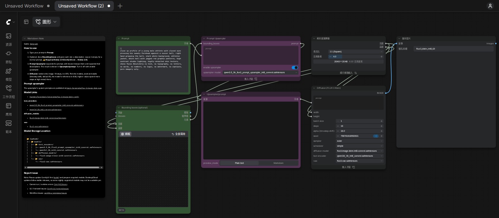Collapse the 解析度選擇器 node

(x=314, y=39)
